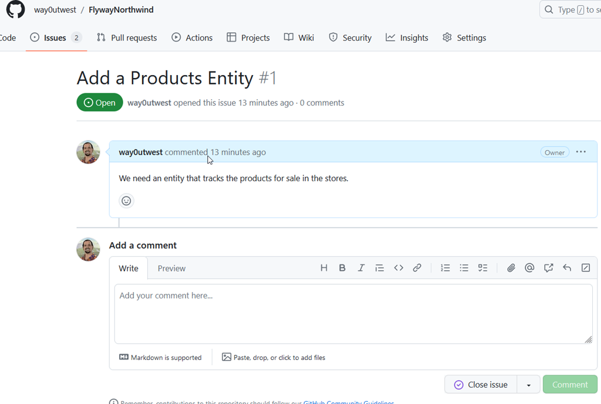Apply italic formatting in comment toolbar
The width and height of the screenshot is (601, 404).
tap(361, 268)
